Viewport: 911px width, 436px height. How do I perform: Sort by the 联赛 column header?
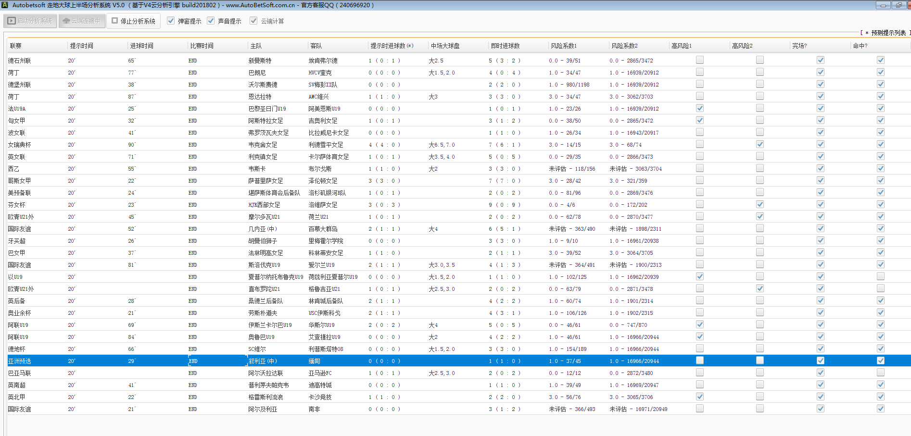click(16, 46)
